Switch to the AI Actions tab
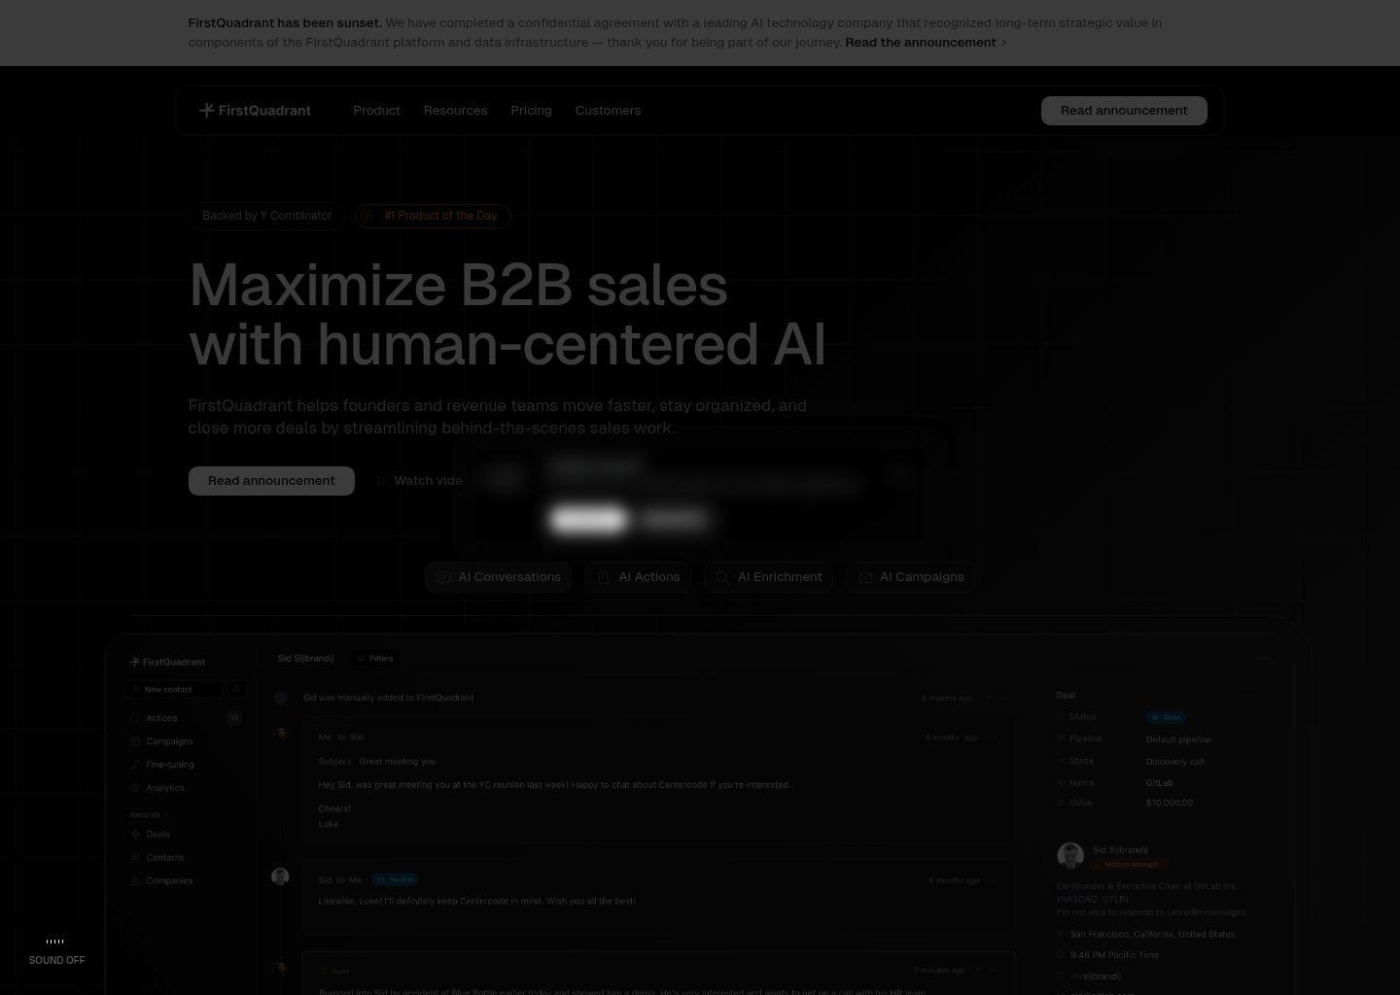 tap(638, 577)
